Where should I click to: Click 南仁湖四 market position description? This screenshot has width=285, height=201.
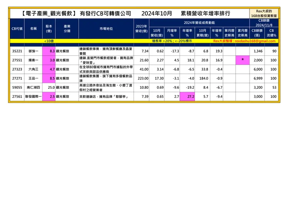click(106, 88)
